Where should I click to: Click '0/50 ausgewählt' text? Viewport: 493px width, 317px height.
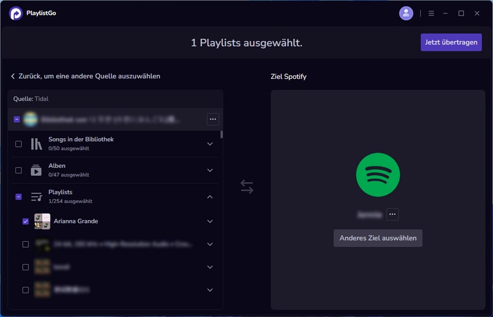pos(69,148)
